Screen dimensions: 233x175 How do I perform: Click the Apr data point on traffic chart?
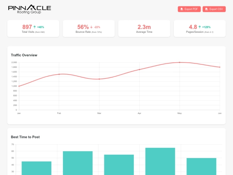(139, 70)
